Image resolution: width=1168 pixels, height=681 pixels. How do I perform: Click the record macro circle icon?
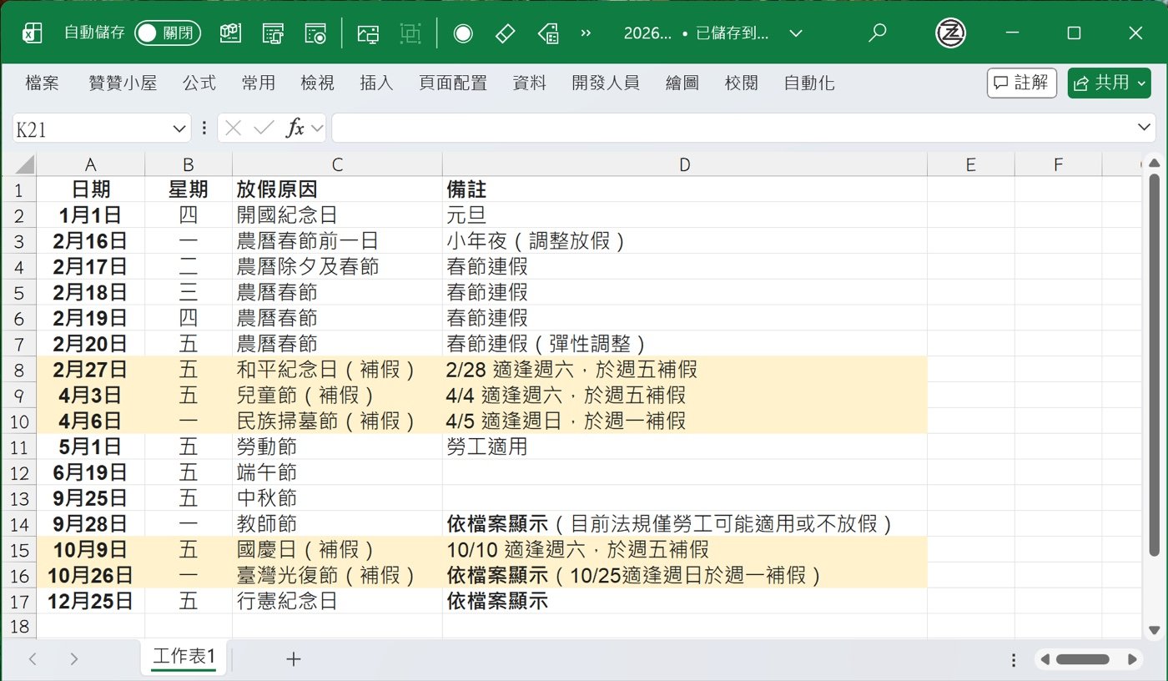[463, 33]
